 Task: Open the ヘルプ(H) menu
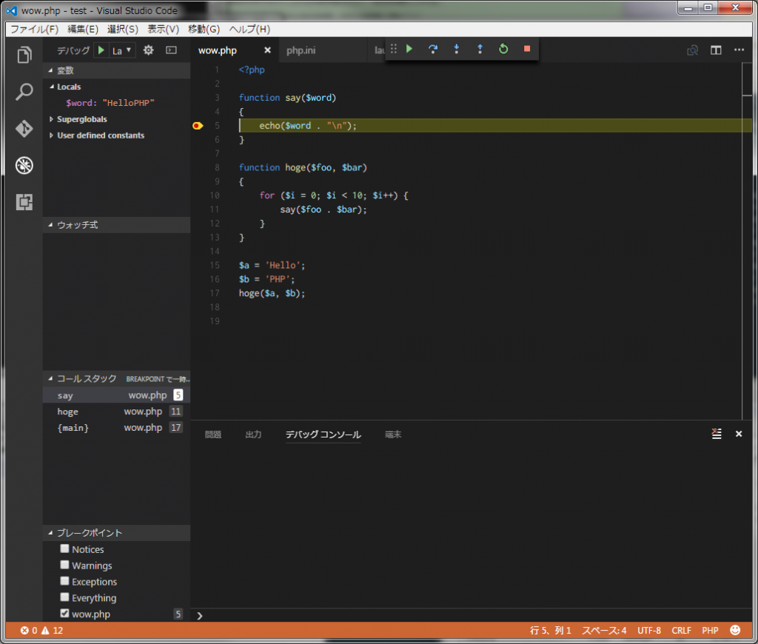click(249, 29)
